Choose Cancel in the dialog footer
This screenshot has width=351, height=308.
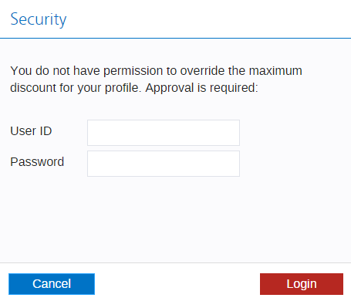point(52,284)
